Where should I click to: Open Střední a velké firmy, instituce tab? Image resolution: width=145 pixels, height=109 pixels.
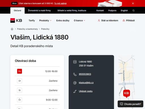coord(72,11)
